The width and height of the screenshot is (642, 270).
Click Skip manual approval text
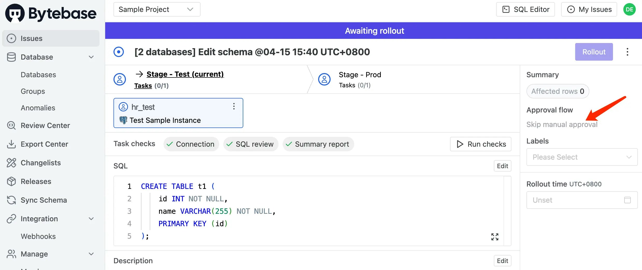tap(562, 124)
